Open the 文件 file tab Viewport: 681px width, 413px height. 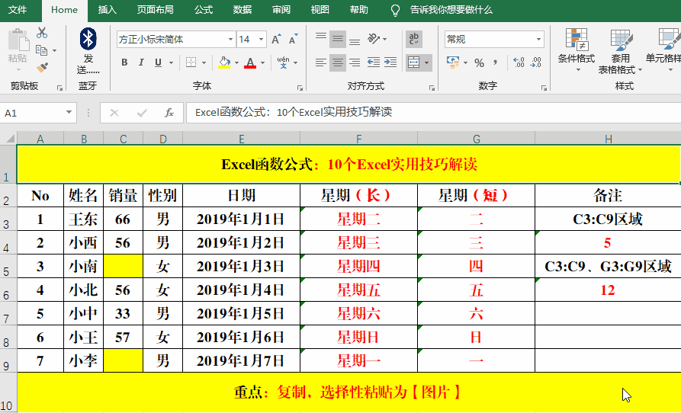(x=18, y=10)
